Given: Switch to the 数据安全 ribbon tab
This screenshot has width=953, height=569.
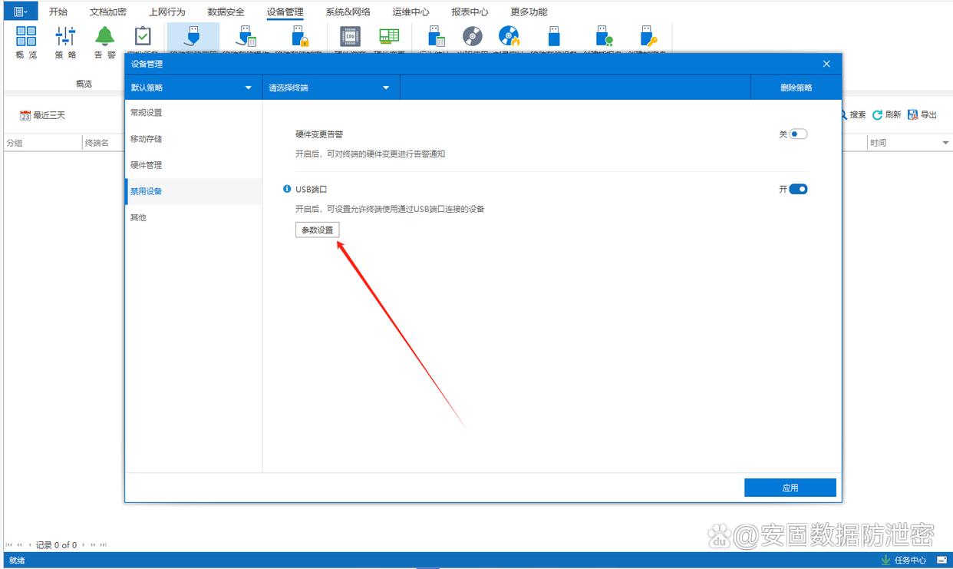Looking at the screenshot, I should pos(226,12).
